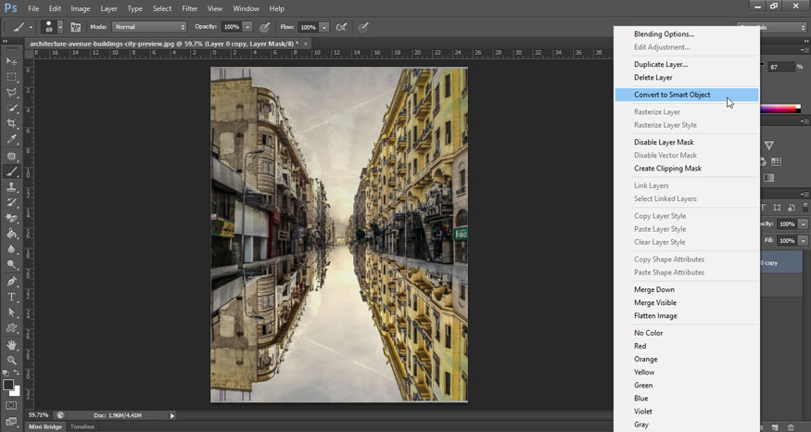The width and height of the screenshot is (811, 432).
Task: Select the Path Selection tool
Action: coord(11,312)
